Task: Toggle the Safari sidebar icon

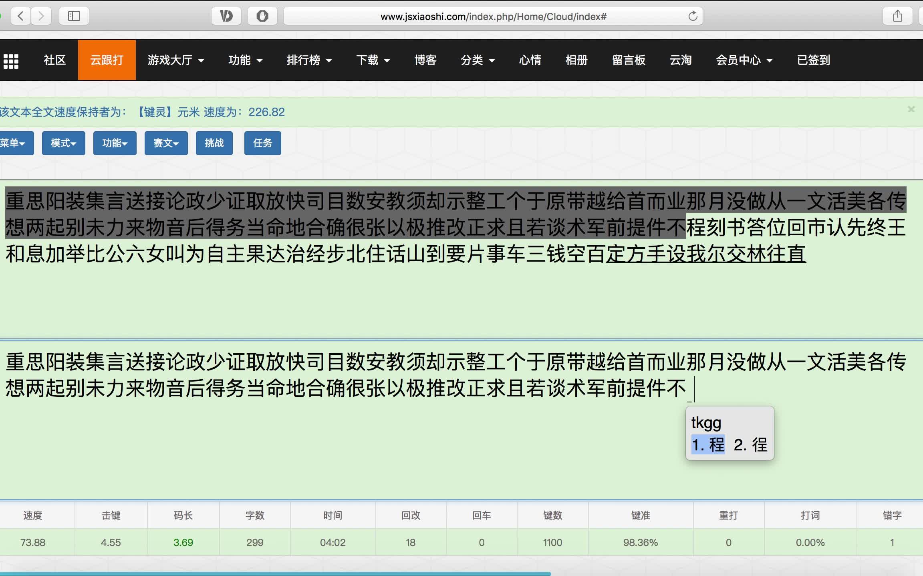Action: pos(74,16)
